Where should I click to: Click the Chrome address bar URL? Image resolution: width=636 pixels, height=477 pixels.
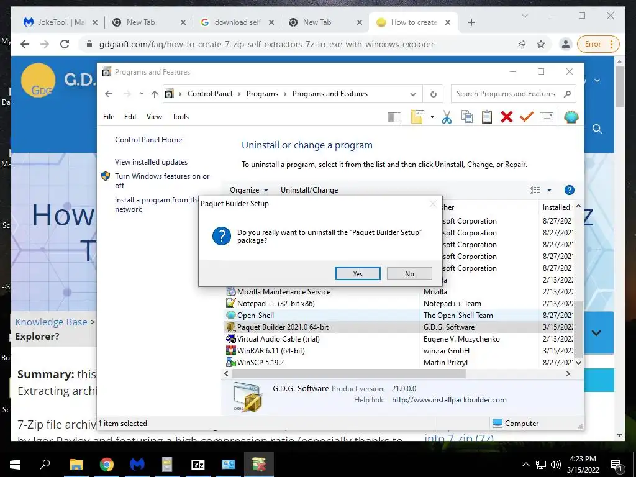point(266,44)
